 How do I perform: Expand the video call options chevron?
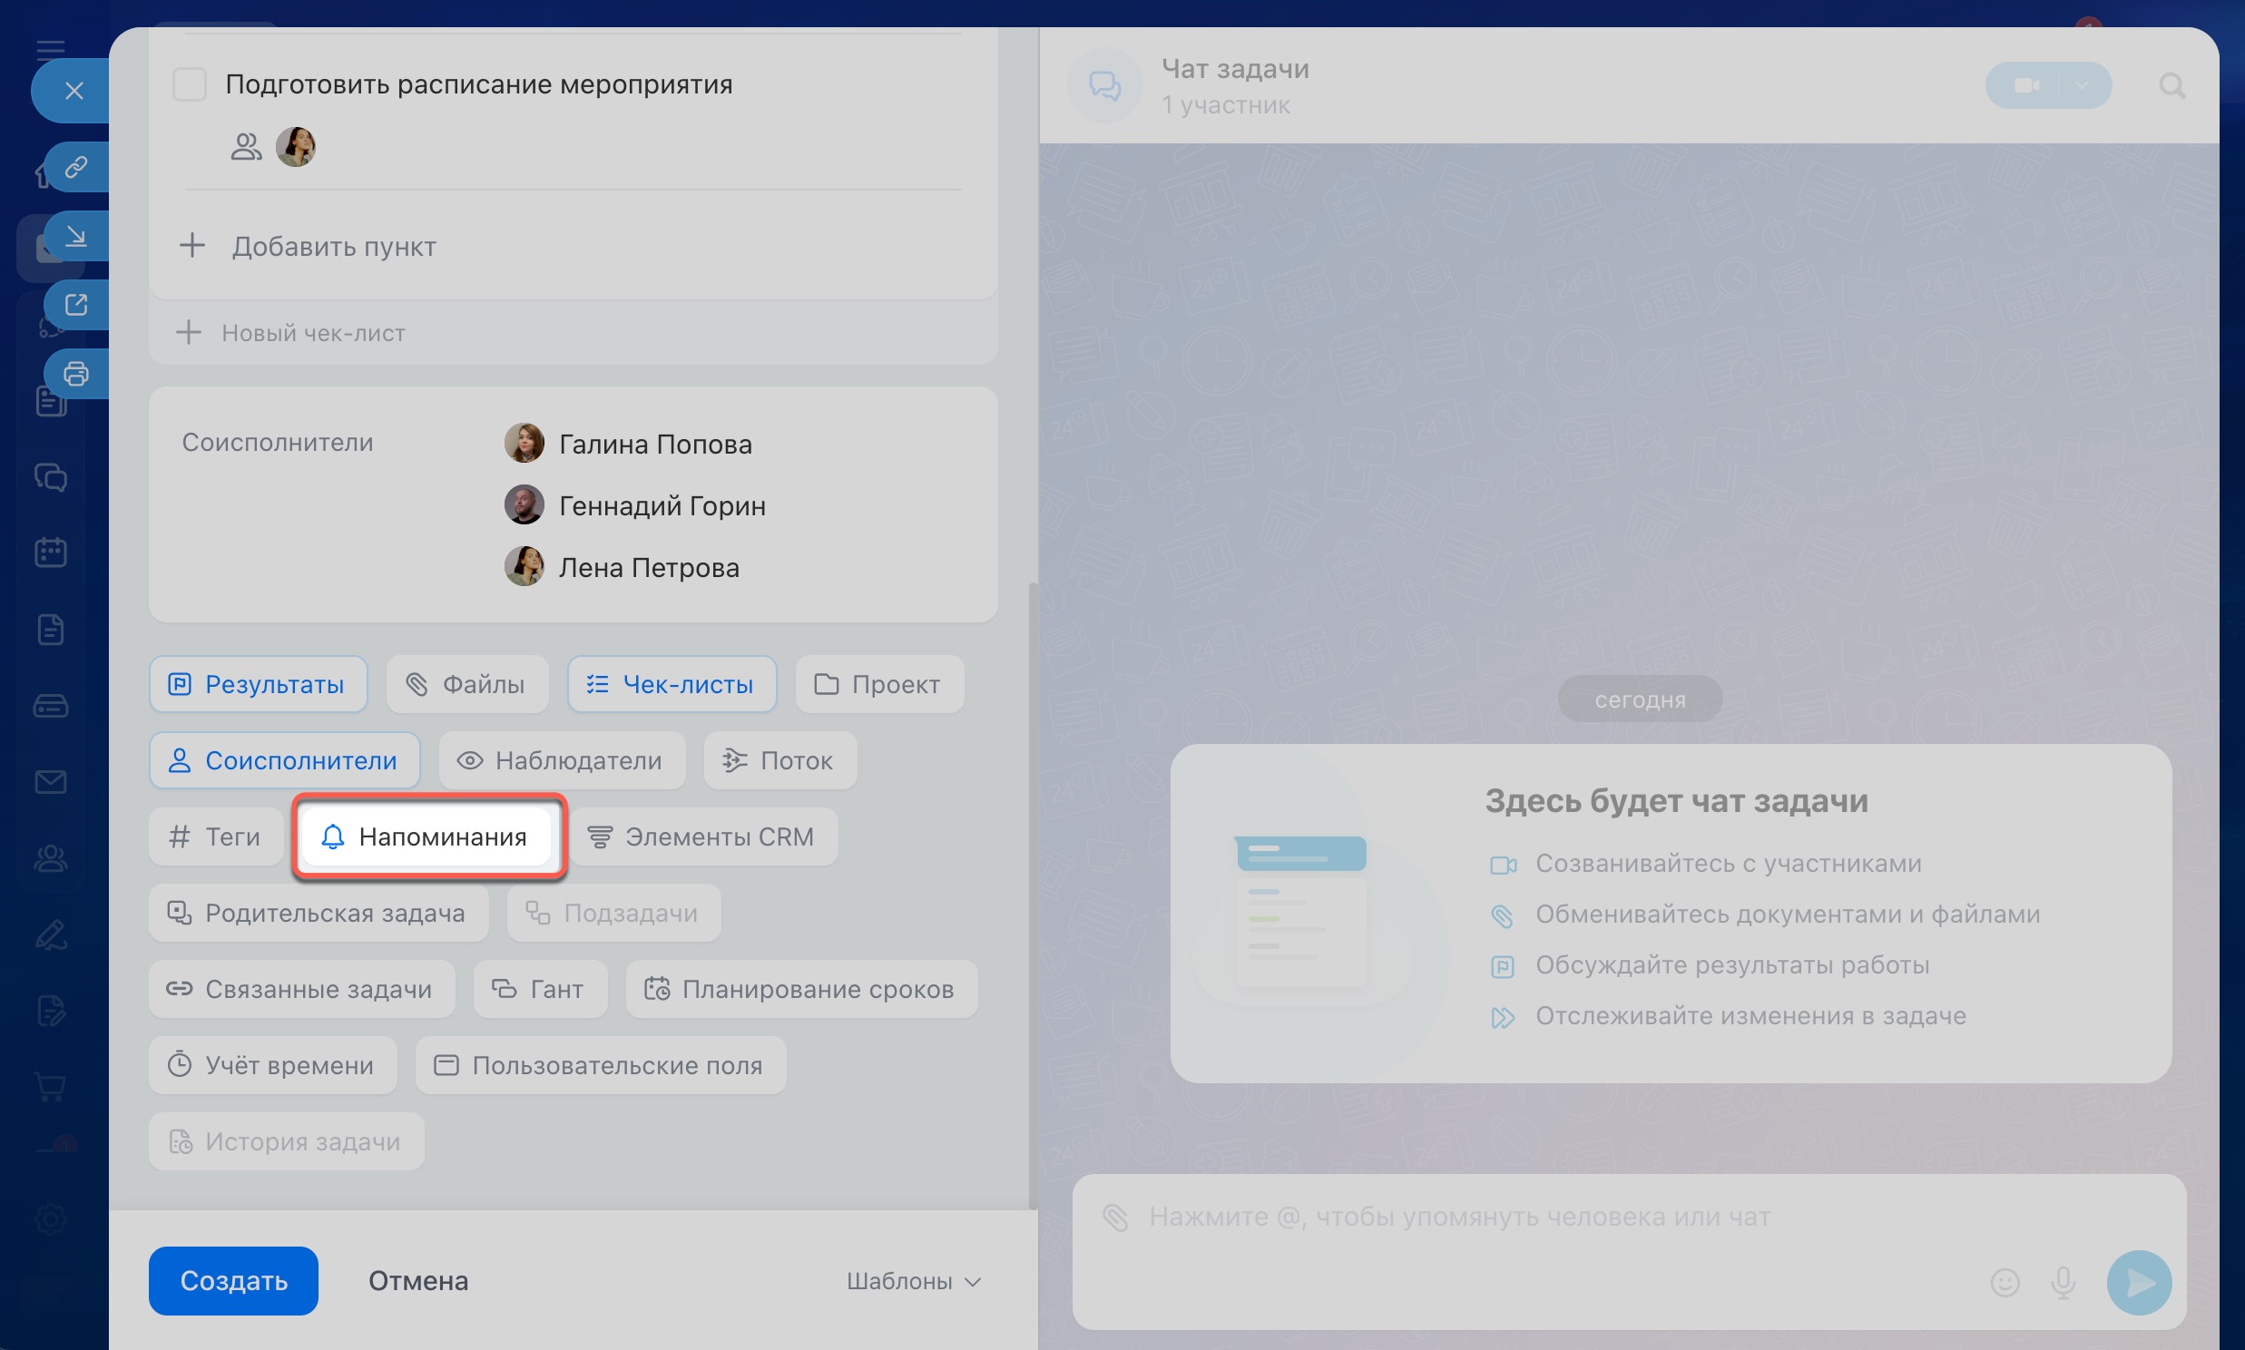coord(2082,85)
